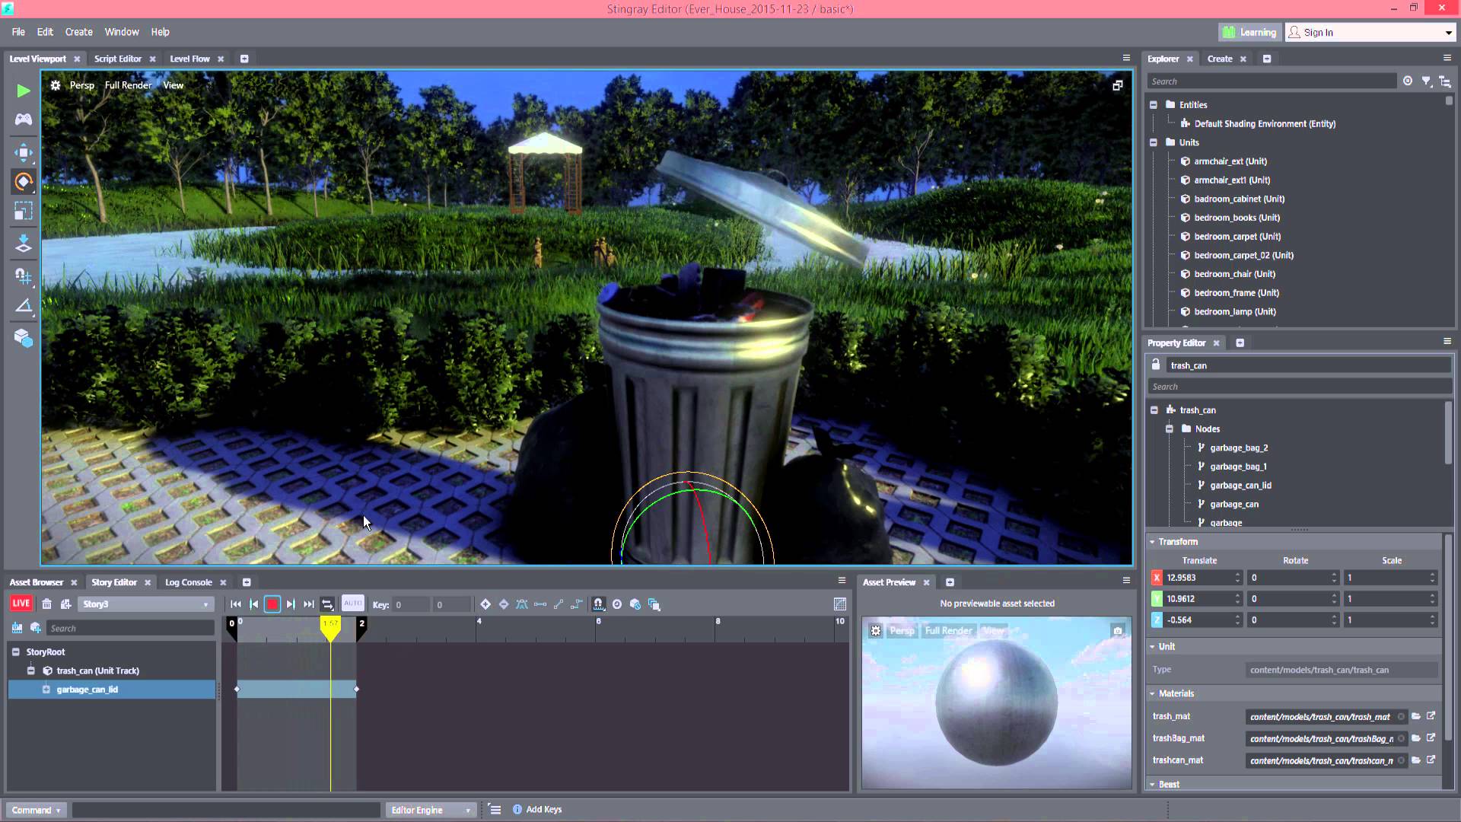Enable the AUTO key mode in Story Editor
The image size is (1461, 822).
point(352,604)
